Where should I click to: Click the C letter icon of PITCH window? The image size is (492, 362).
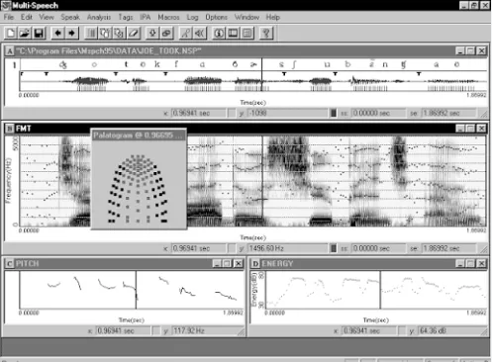tap(10, 263)
